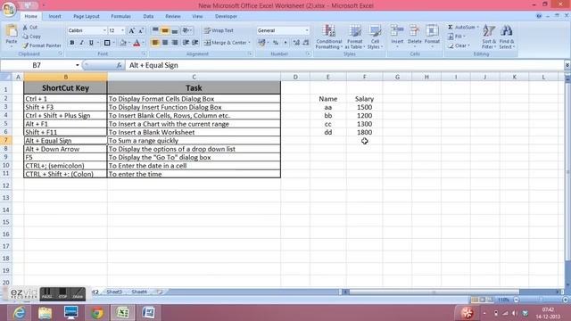571x321 pixels.
Task: Click the Insert Function fx button
Action: pos(119,65)
